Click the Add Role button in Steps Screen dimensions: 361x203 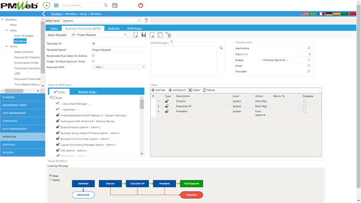(x=158, y=90)
